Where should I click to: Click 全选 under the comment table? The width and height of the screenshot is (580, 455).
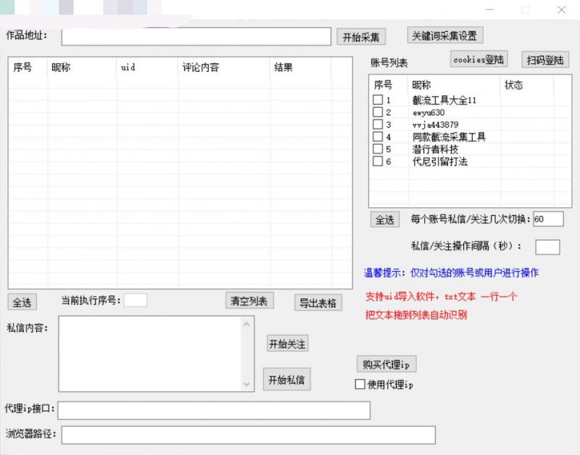(x=22, y=302)
